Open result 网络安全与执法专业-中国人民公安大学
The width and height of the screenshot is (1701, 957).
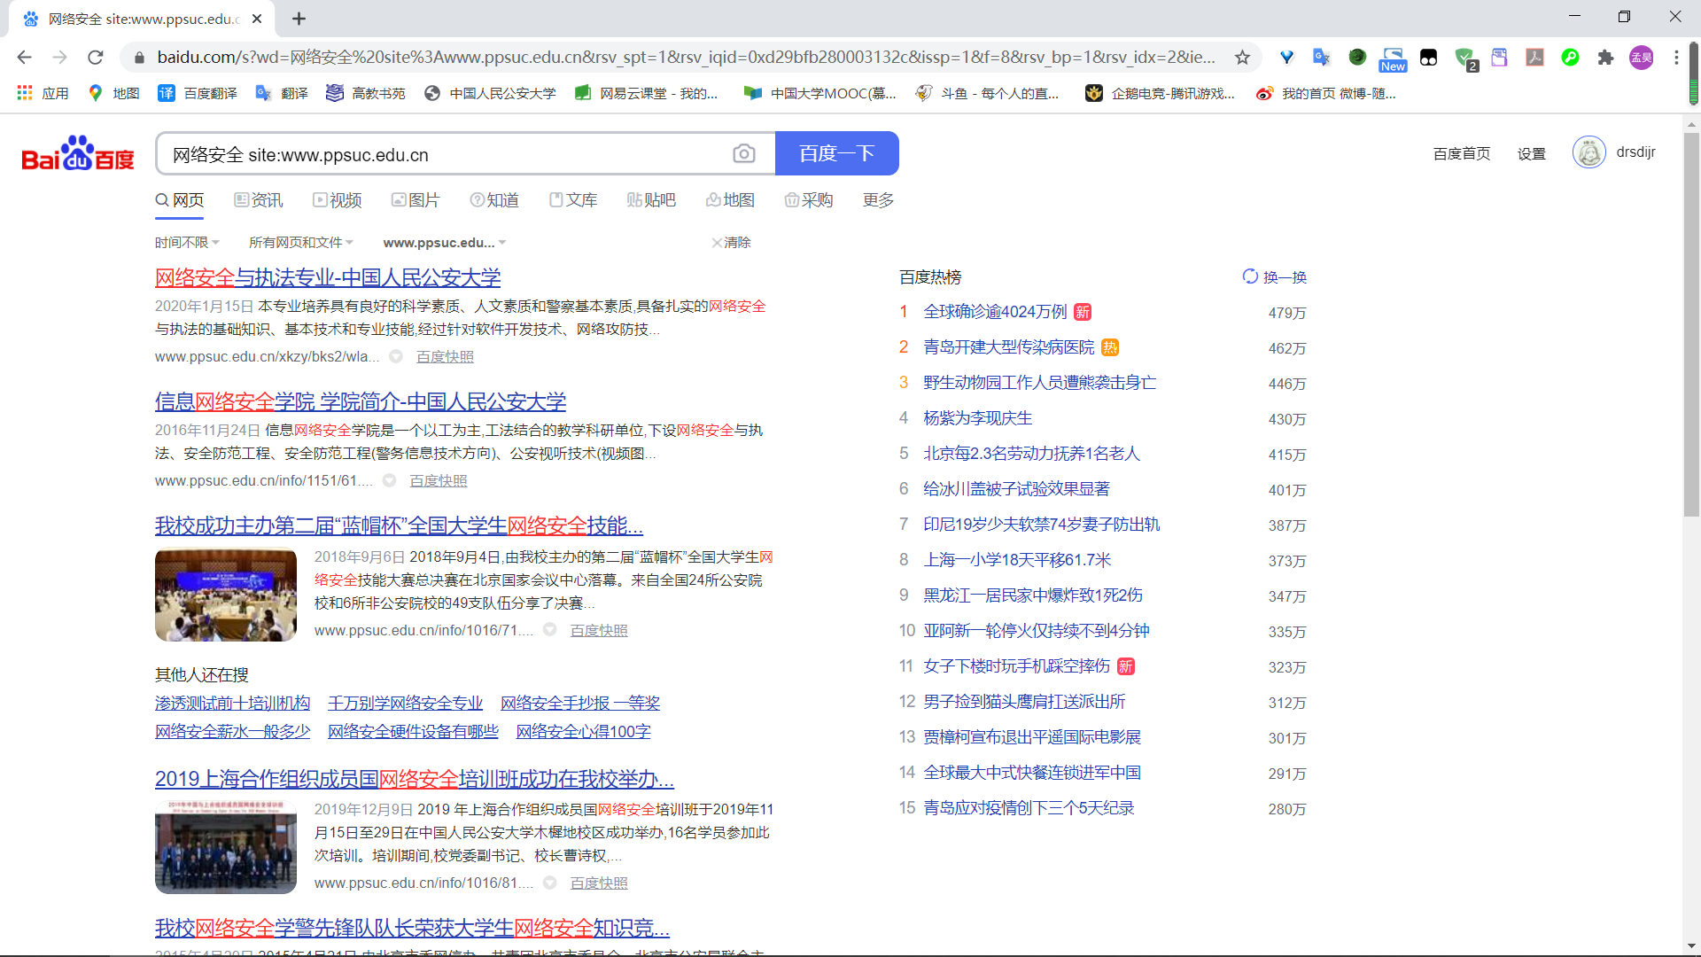[x=328, y=278]
